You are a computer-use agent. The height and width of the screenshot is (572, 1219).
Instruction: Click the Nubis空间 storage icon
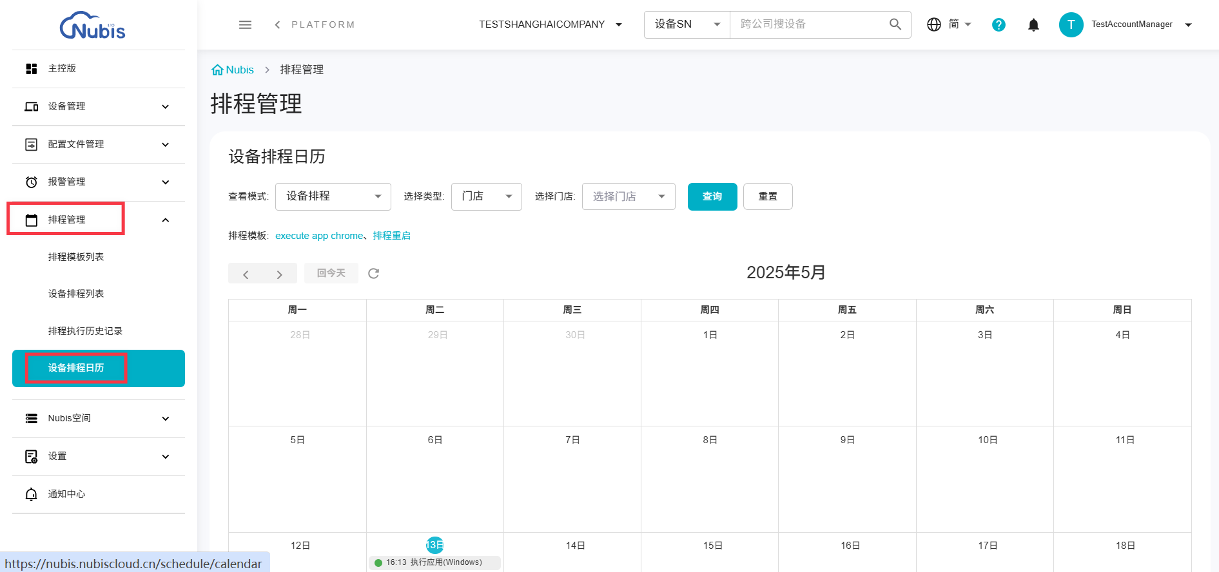pos(31,419)
